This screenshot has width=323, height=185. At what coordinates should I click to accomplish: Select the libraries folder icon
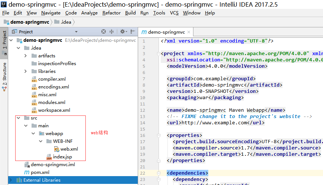[34, 71]
